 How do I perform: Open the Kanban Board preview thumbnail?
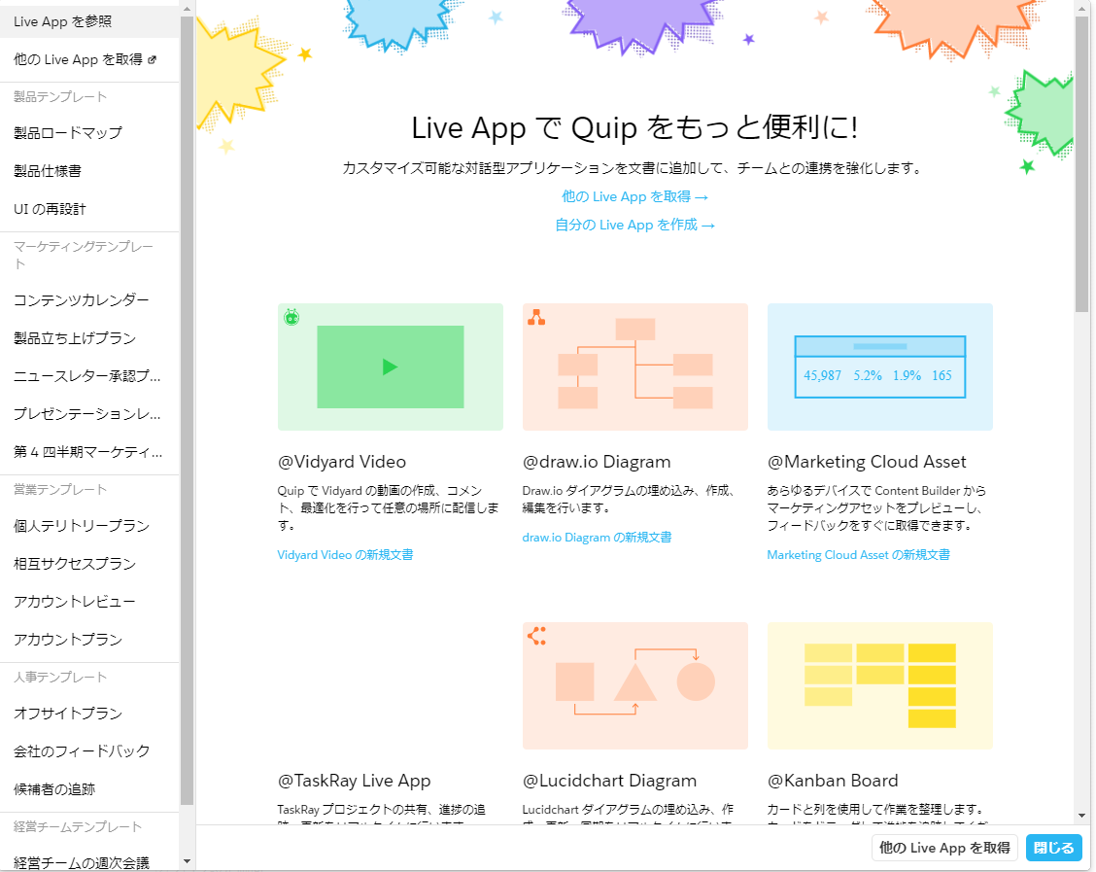[879, 685]
